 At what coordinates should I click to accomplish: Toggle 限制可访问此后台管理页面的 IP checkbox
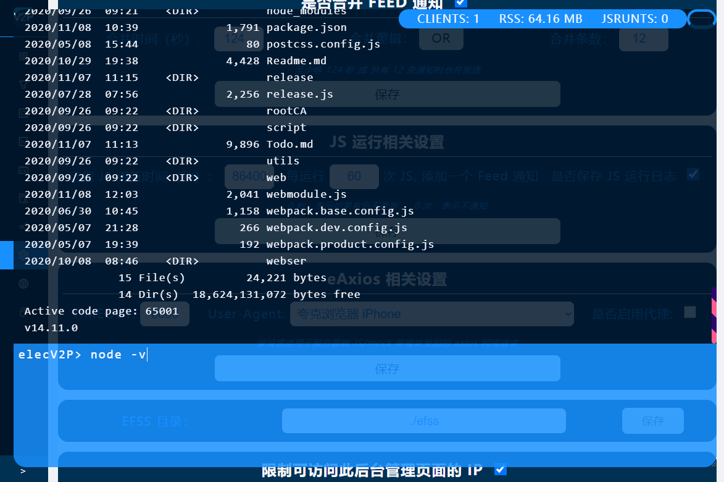[501, 470]
